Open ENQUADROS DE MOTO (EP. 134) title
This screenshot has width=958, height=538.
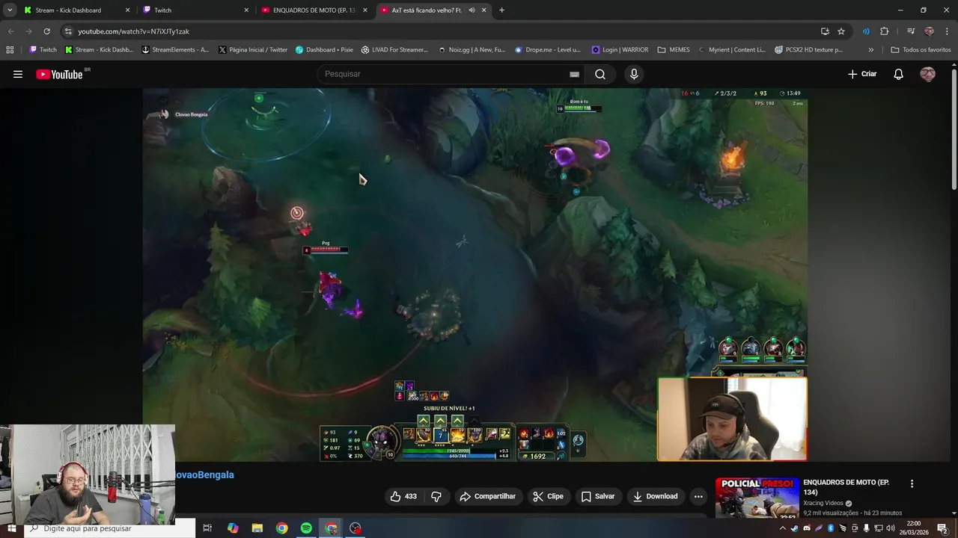846,487
